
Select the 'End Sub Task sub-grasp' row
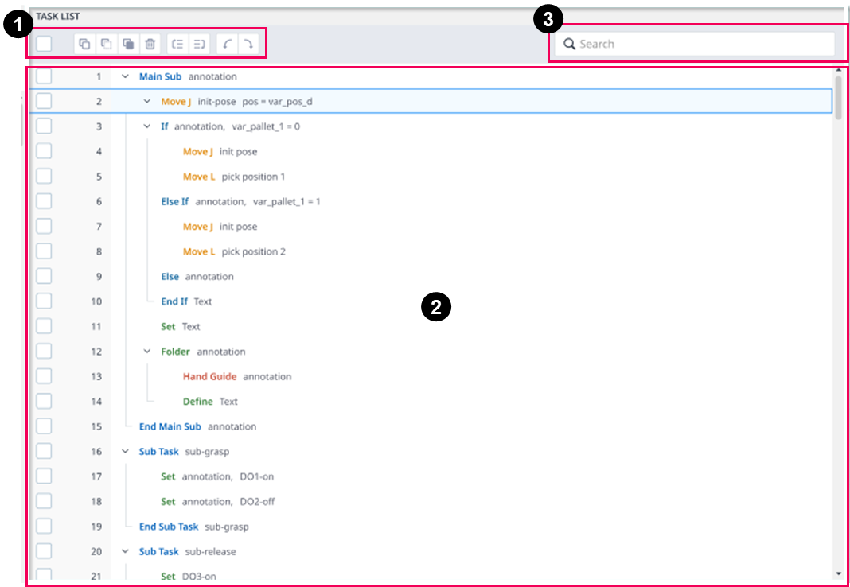(431, 527)
